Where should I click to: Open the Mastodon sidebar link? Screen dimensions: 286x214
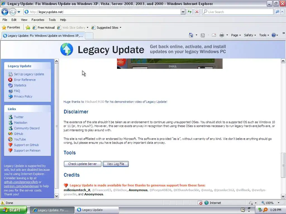pyautogui.click(x=20, y=123)
